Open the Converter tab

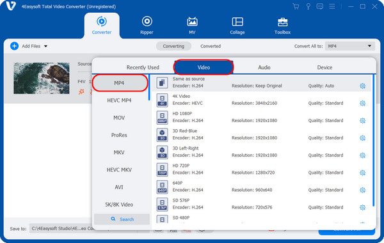(x=102, y=26)
